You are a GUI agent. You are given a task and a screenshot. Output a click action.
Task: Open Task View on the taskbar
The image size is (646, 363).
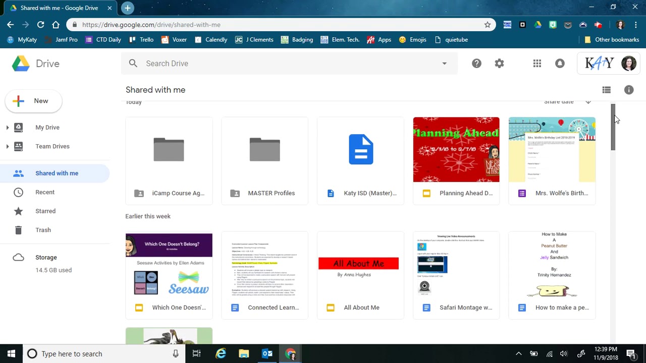196,354
